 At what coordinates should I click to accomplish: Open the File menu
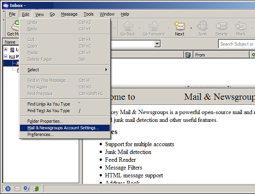pos(12,14)
